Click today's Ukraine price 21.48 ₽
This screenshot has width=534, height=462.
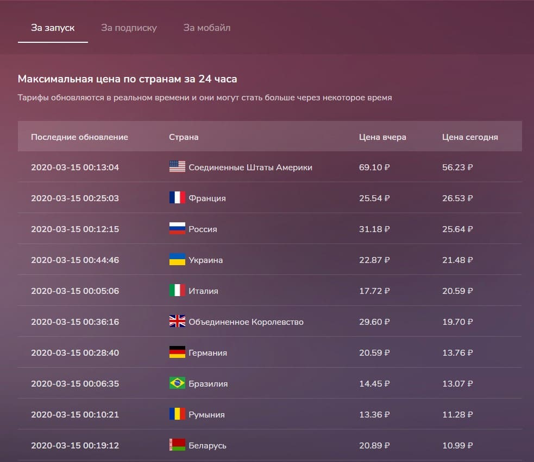[x=457, y=260]
